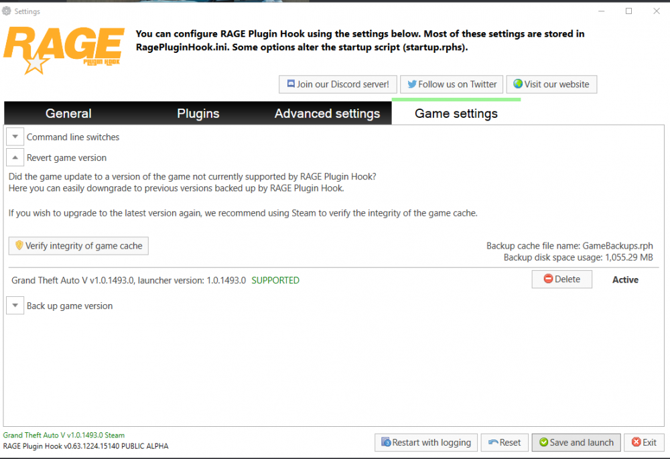Click the Back up game version label
The width and height of the screenshot is (670, 459).
point(70,306)
